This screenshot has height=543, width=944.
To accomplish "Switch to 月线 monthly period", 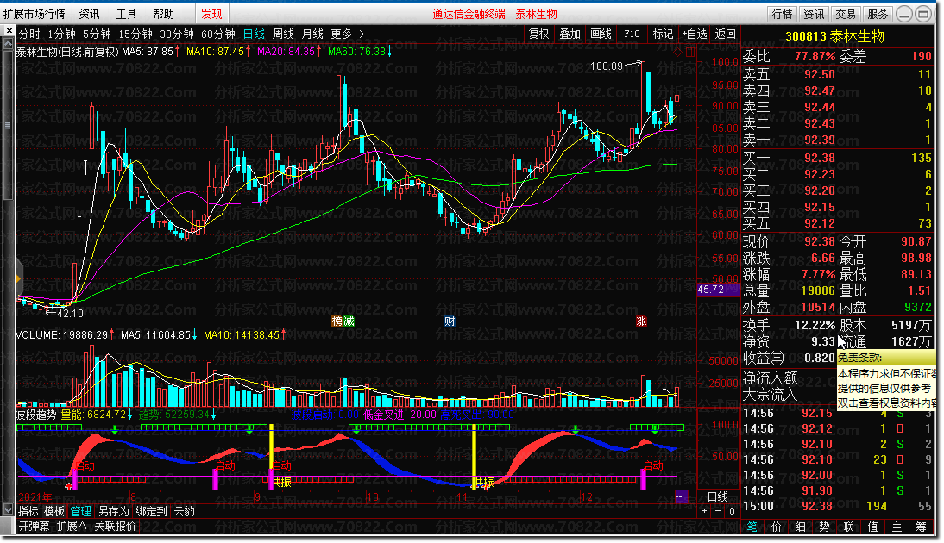I will click(312, 34).
